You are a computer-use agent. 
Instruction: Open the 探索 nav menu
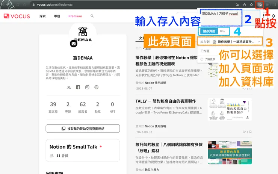(x=42, y=16)
